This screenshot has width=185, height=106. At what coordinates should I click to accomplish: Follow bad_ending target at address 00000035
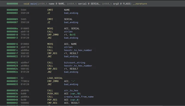tap(71, 84)
